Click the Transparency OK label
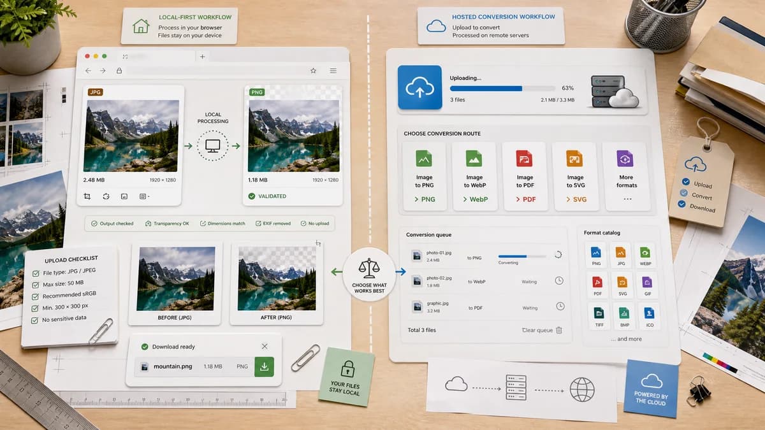 point(171,224)
